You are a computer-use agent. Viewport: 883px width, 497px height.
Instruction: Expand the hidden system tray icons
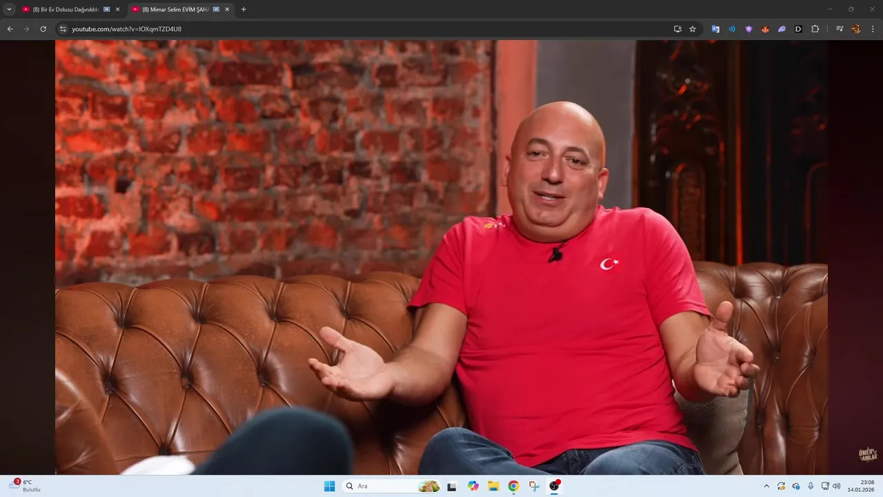pos(766,486)
